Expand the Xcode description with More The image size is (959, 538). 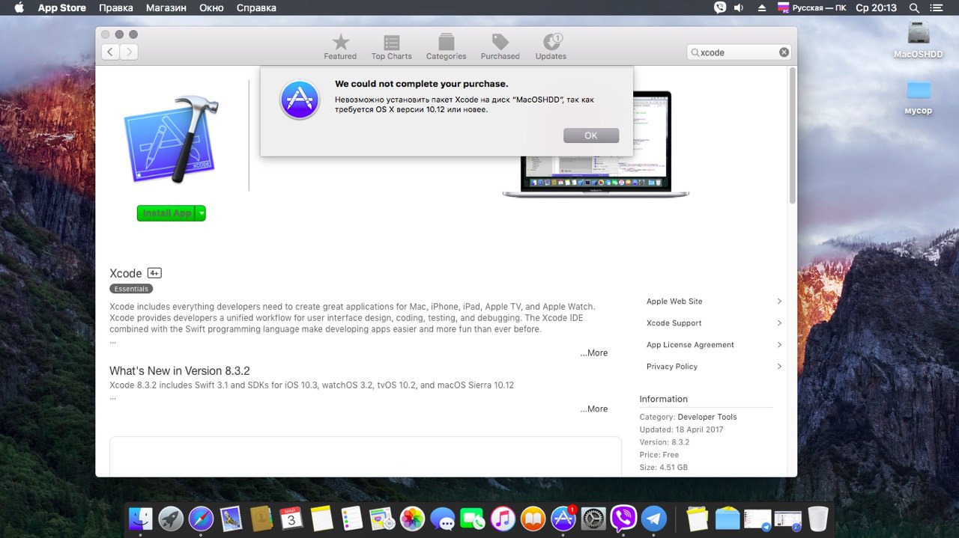tap(594, 353)
